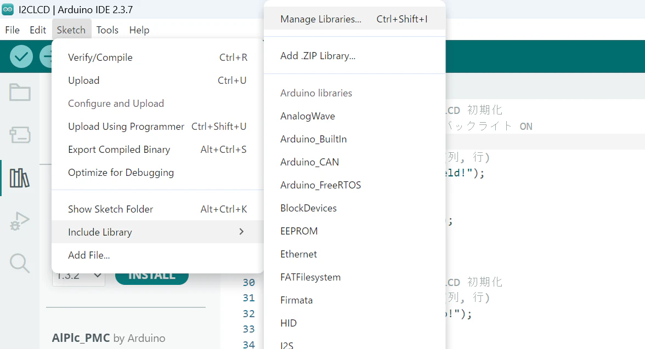
Task: Toggle Optimize for Debugging
Action: point(157,173)
